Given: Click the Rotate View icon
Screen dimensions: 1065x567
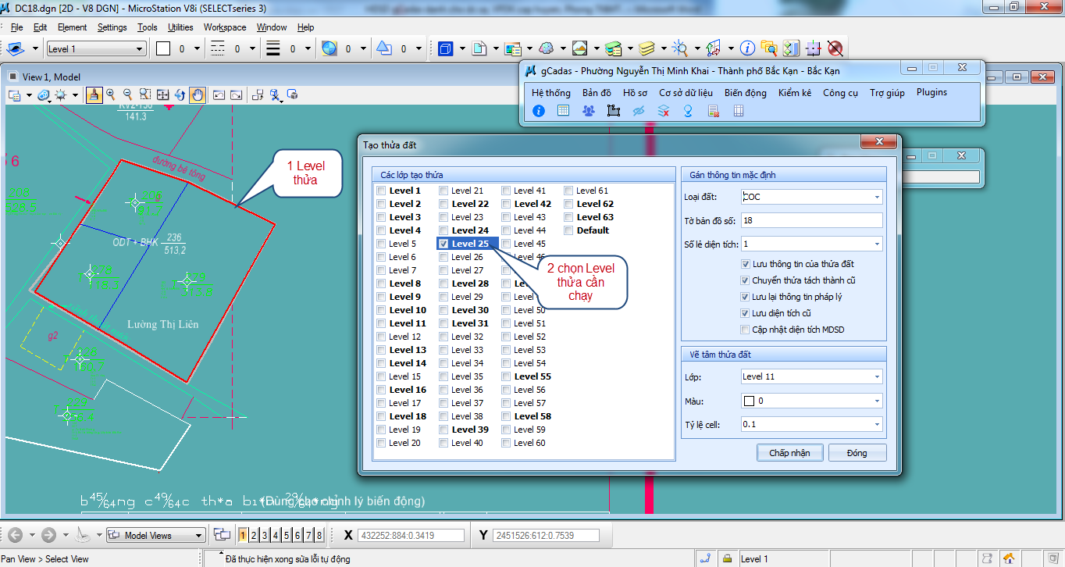Looking at the screenshot, I should click(x=180, y=95).
